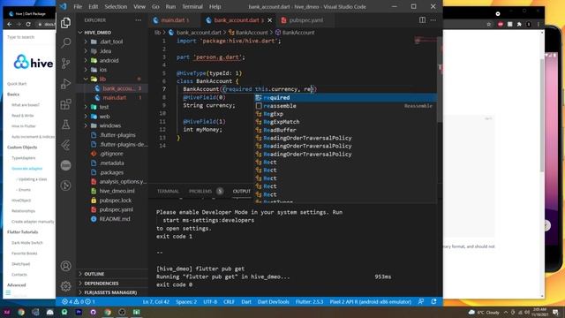Viewport: 565px width, 318px height.
Task: Open 'Quick Start' link in Hive docs
Action: click(17, 84)
